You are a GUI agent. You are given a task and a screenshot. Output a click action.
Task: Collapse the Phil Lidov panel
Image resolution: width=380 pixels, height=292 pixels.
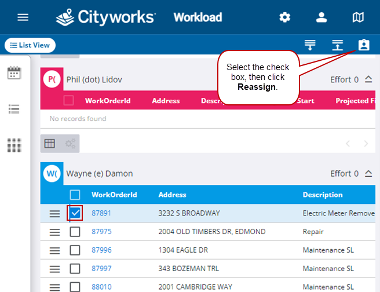[x=368, y=79]
